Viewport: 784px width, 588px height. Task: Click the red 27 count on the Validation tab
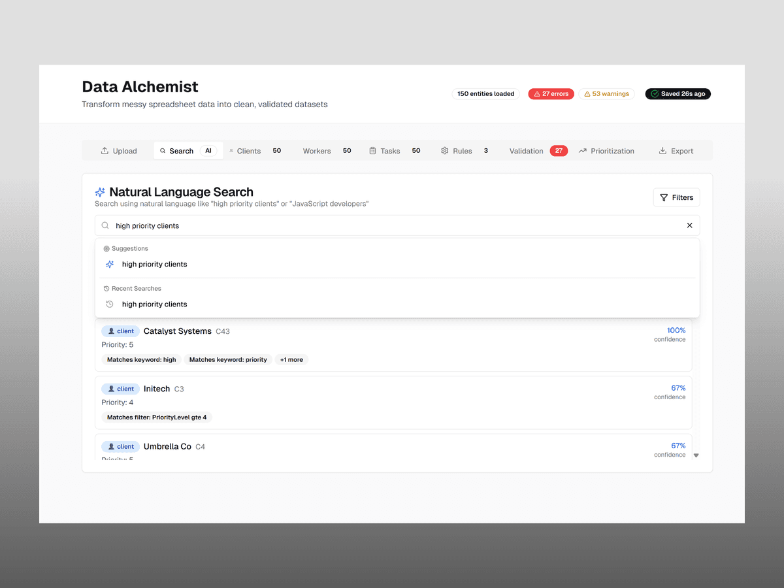click(559, 151)
